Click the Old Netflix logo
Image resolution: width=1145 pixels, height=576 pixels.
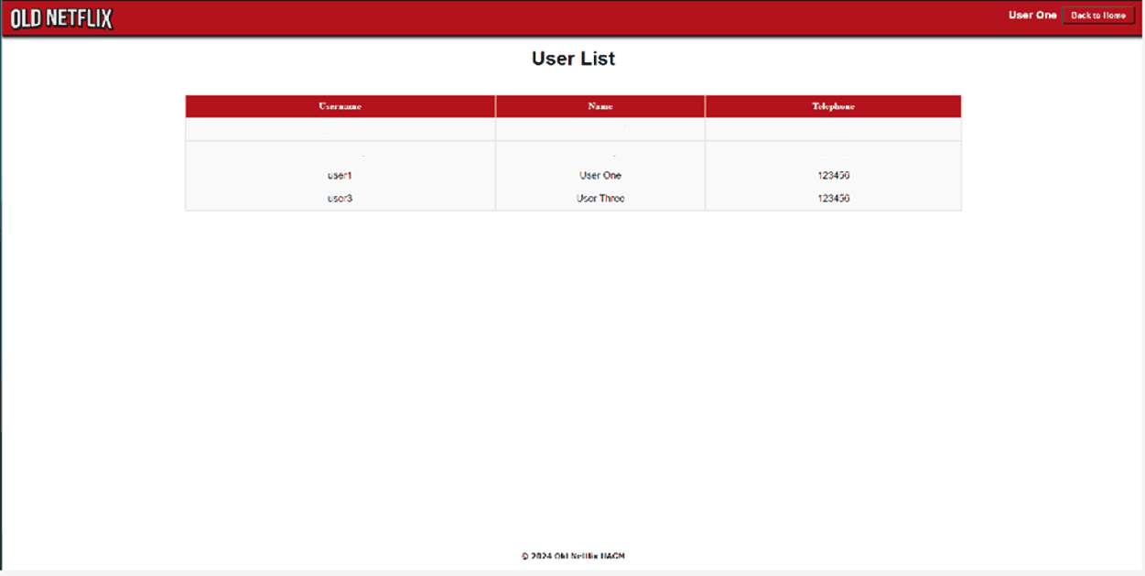click(x=61, y=18)
